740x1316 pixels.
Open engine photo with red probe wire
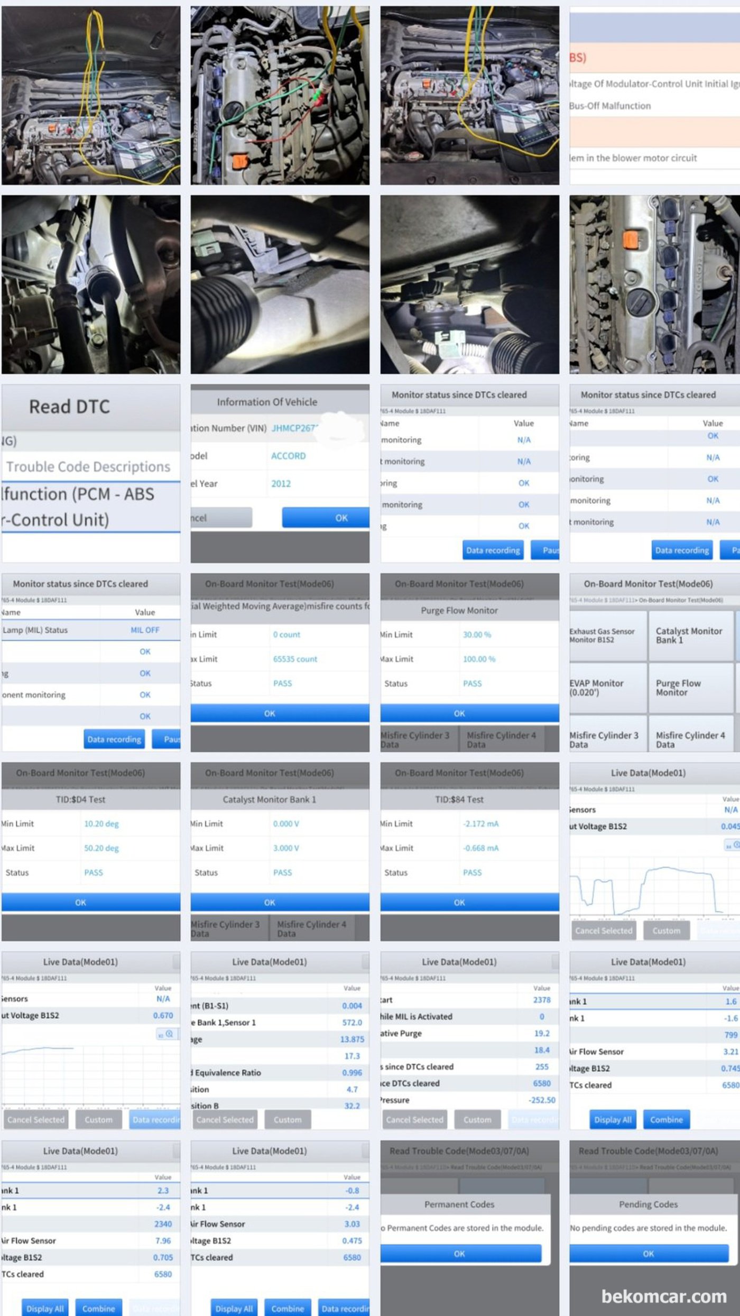point(280,96)
